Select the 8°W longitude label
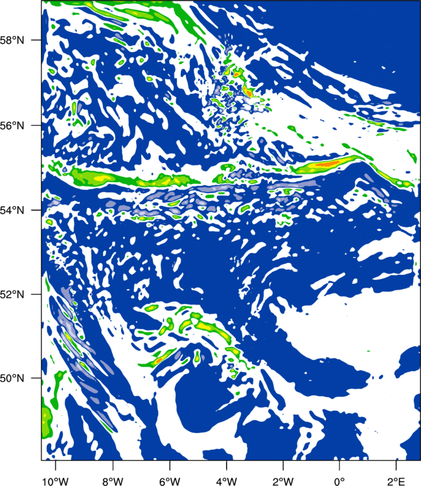 click(113, 481)
